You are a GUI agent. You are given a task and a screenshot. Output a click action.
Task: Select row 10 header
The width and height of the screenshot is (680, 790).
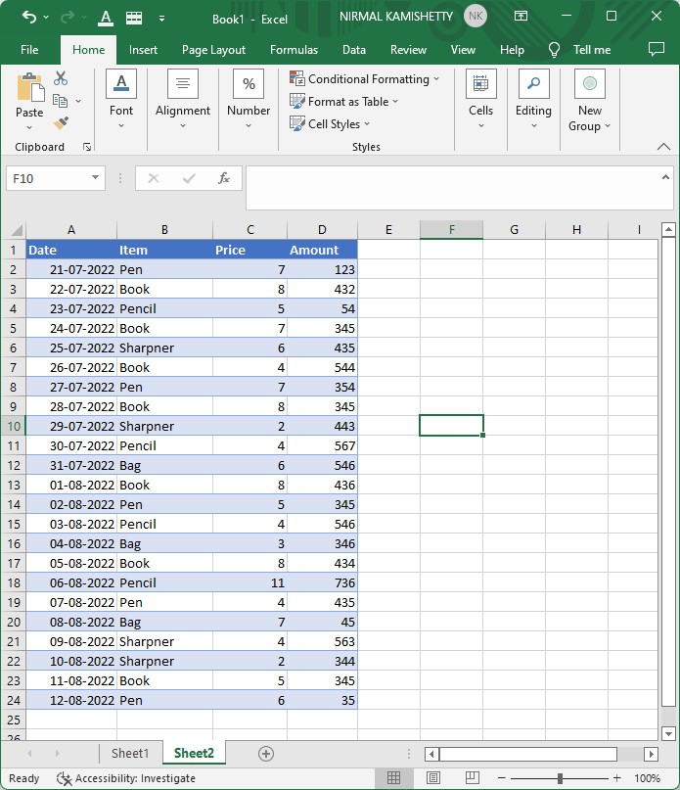14,426
